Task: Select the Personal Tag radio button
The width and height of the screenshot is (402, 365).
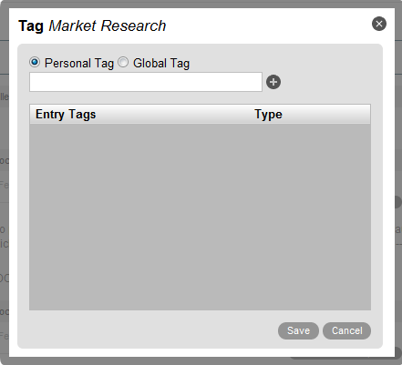Action: pyautogui.click(x=35, y=62)
